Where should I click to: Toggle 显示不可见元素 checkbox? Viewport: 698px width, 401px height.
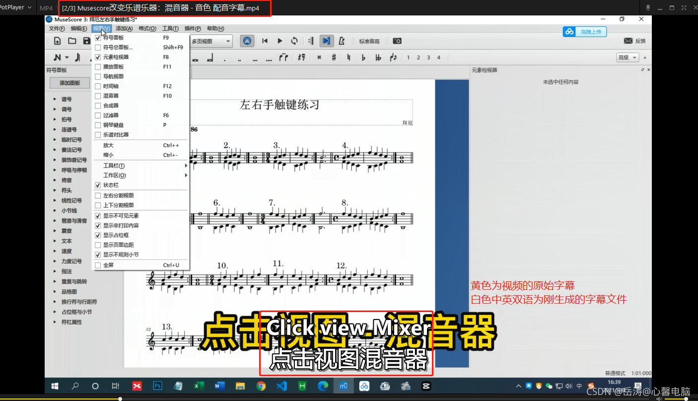coord(98,216)
